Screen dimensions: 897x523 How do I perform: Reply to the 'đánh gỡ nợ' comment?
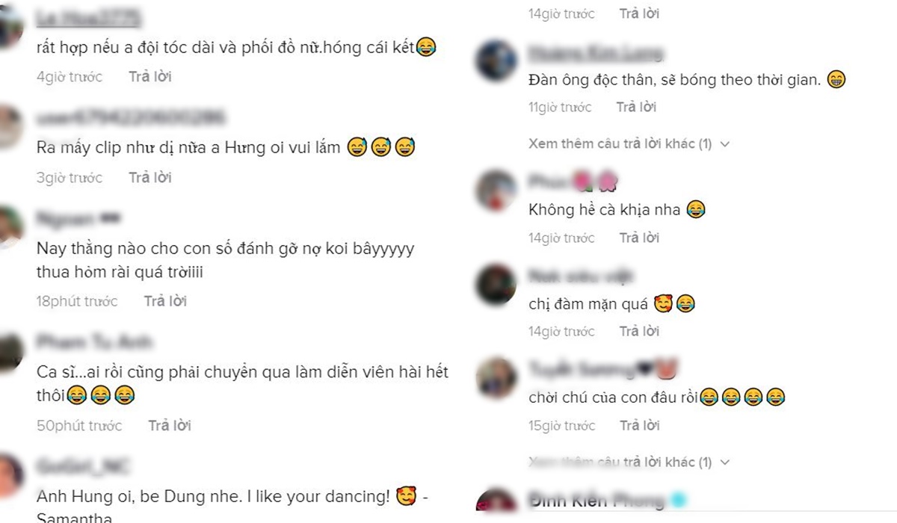(165, 301)
